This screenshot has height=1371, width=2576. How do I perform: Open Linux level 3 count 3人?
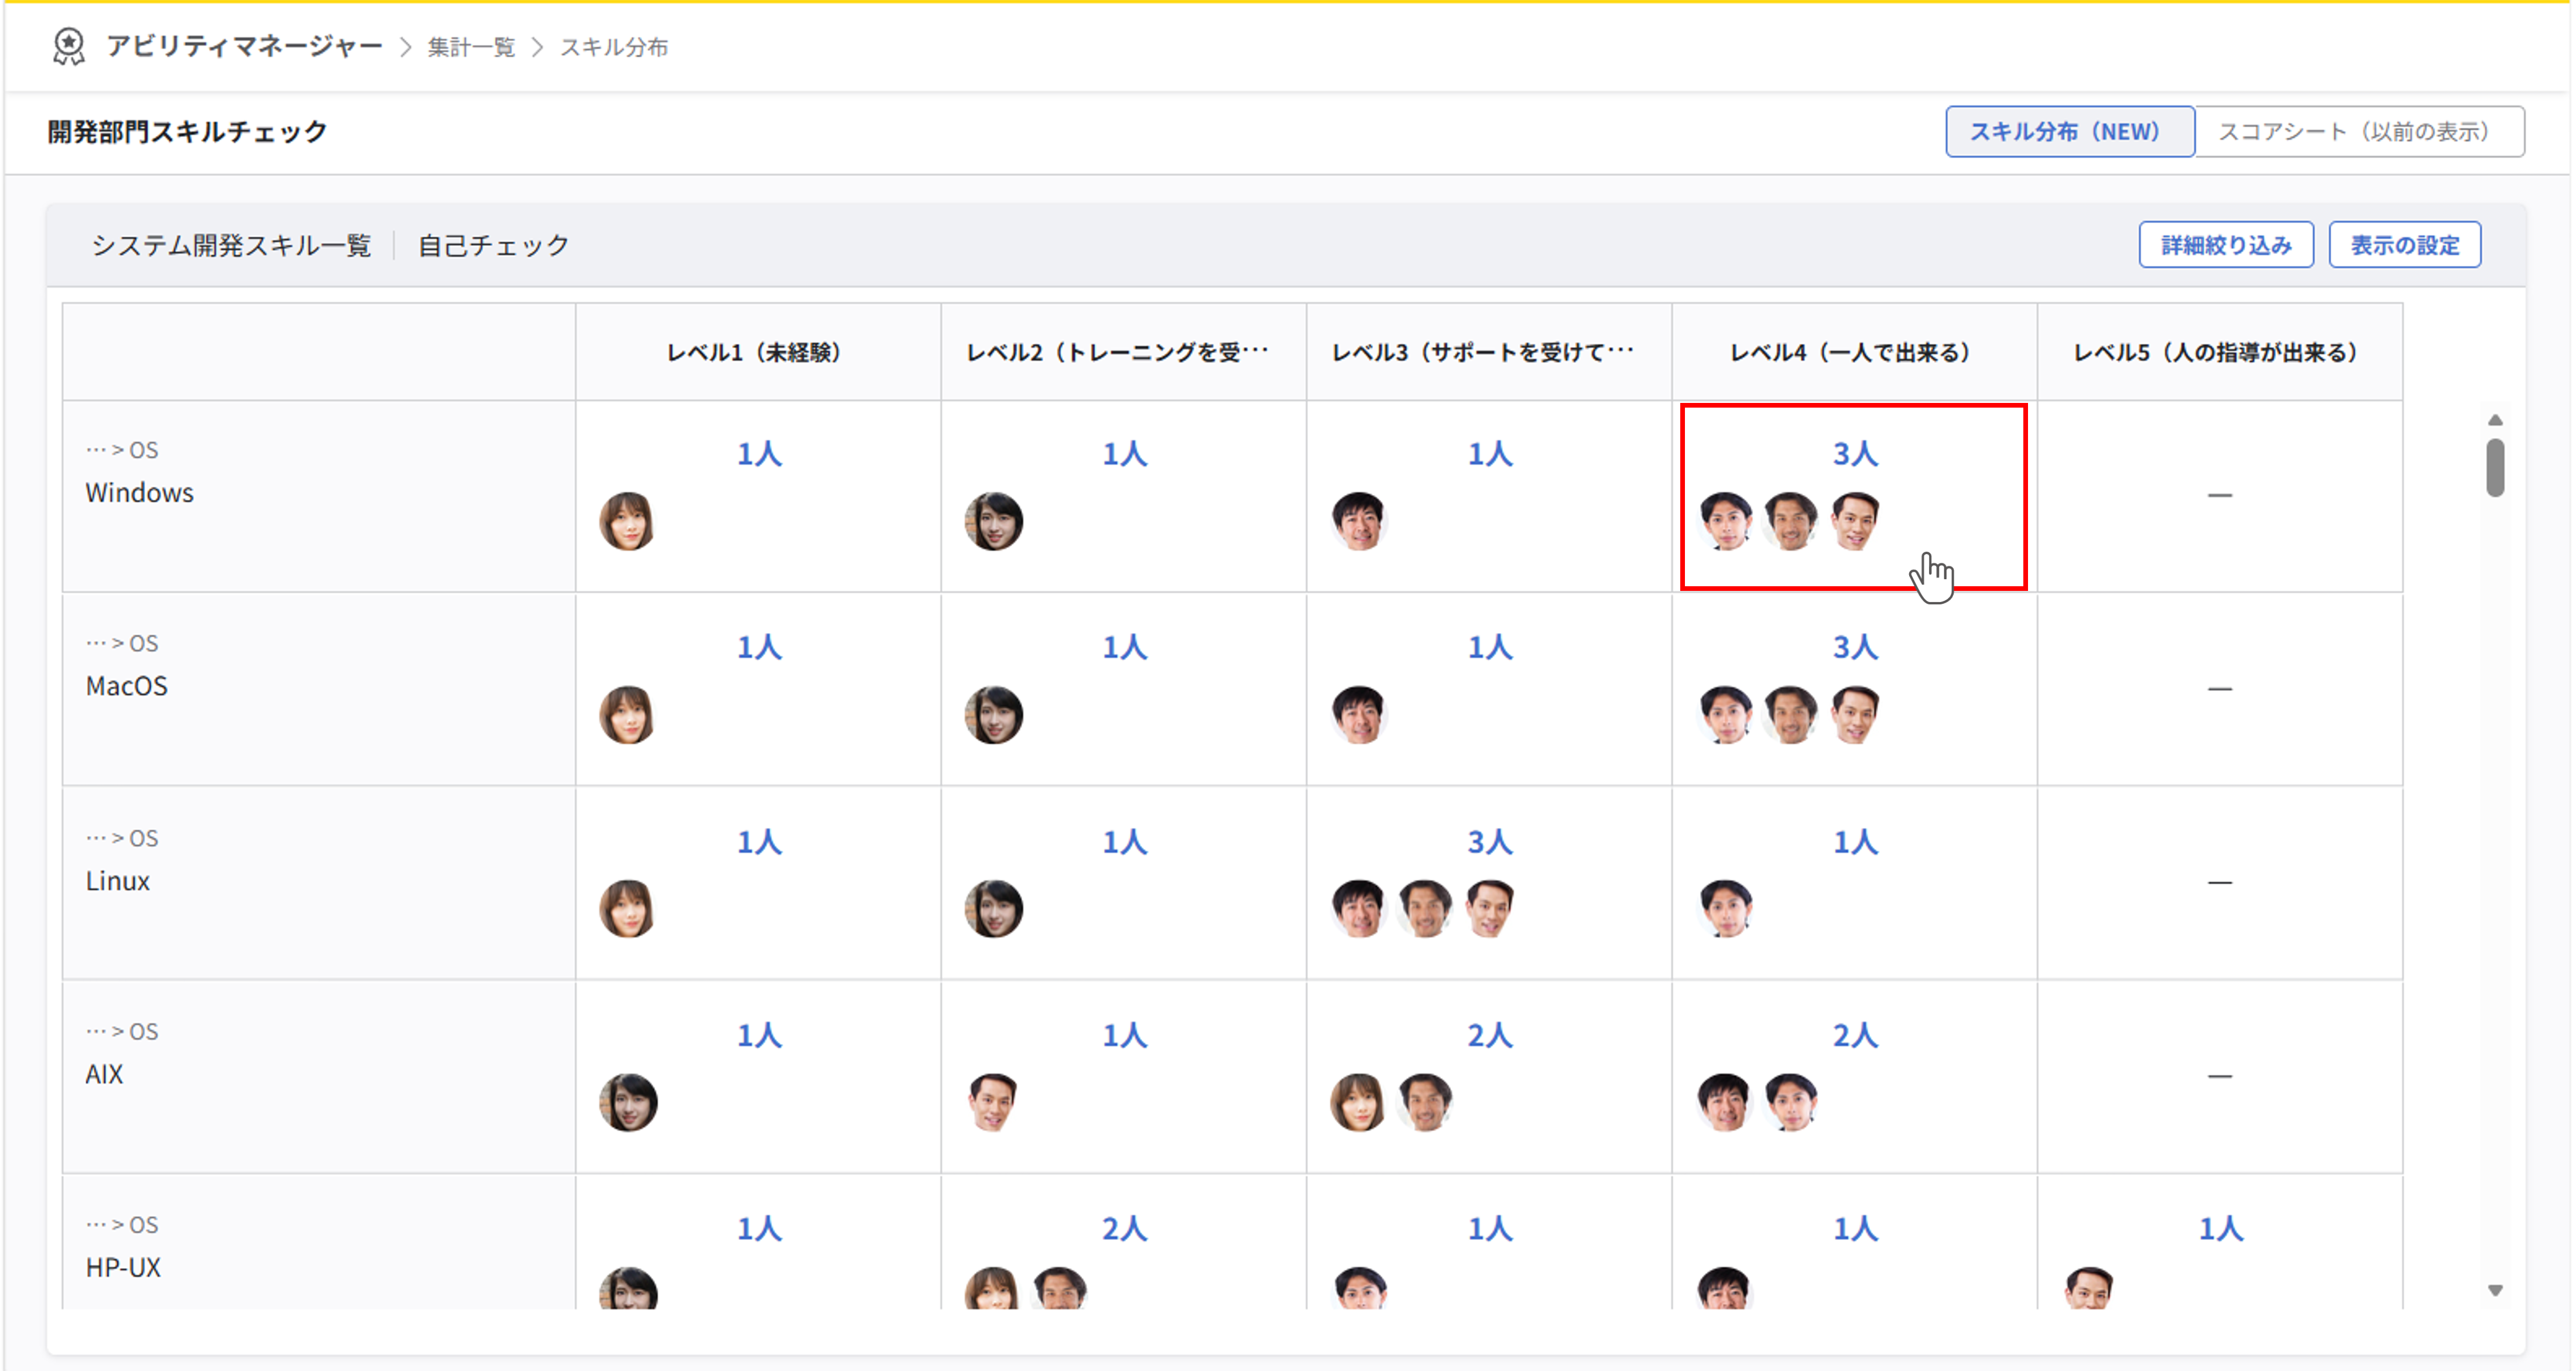pyautogui.click(x=1489, y=842)
